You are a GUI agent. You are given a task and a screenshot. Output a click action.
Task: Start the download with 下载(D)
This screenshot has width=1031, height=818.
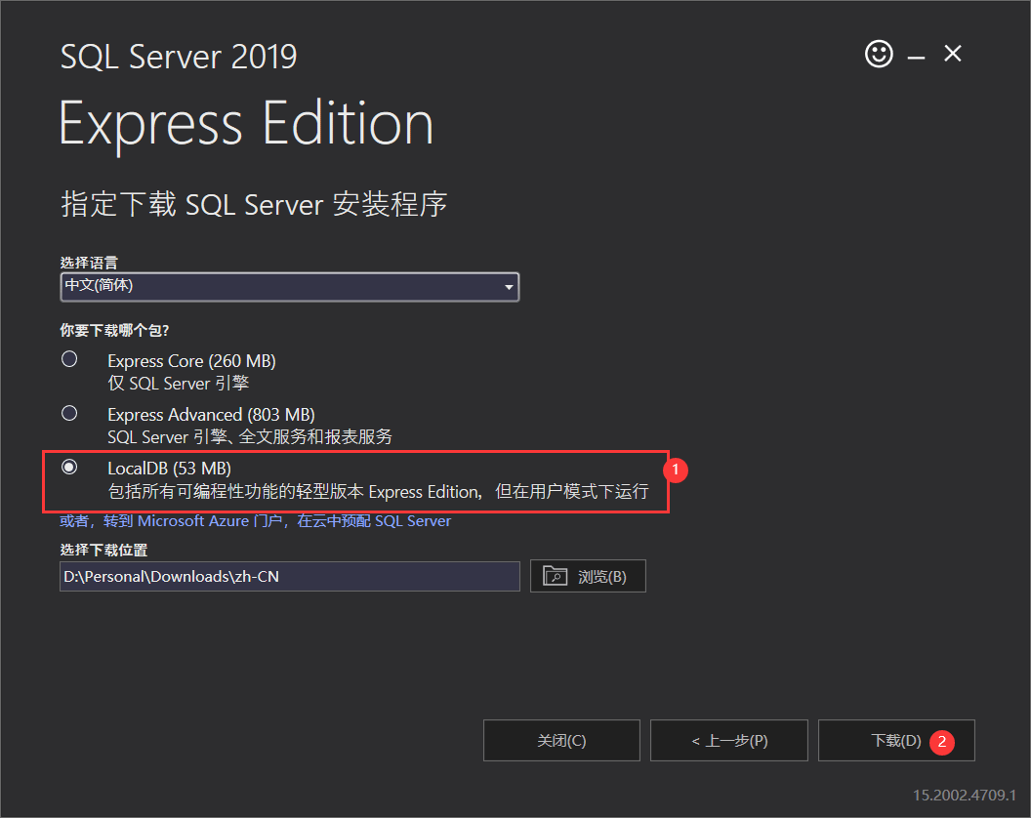(x=896, y=741)
